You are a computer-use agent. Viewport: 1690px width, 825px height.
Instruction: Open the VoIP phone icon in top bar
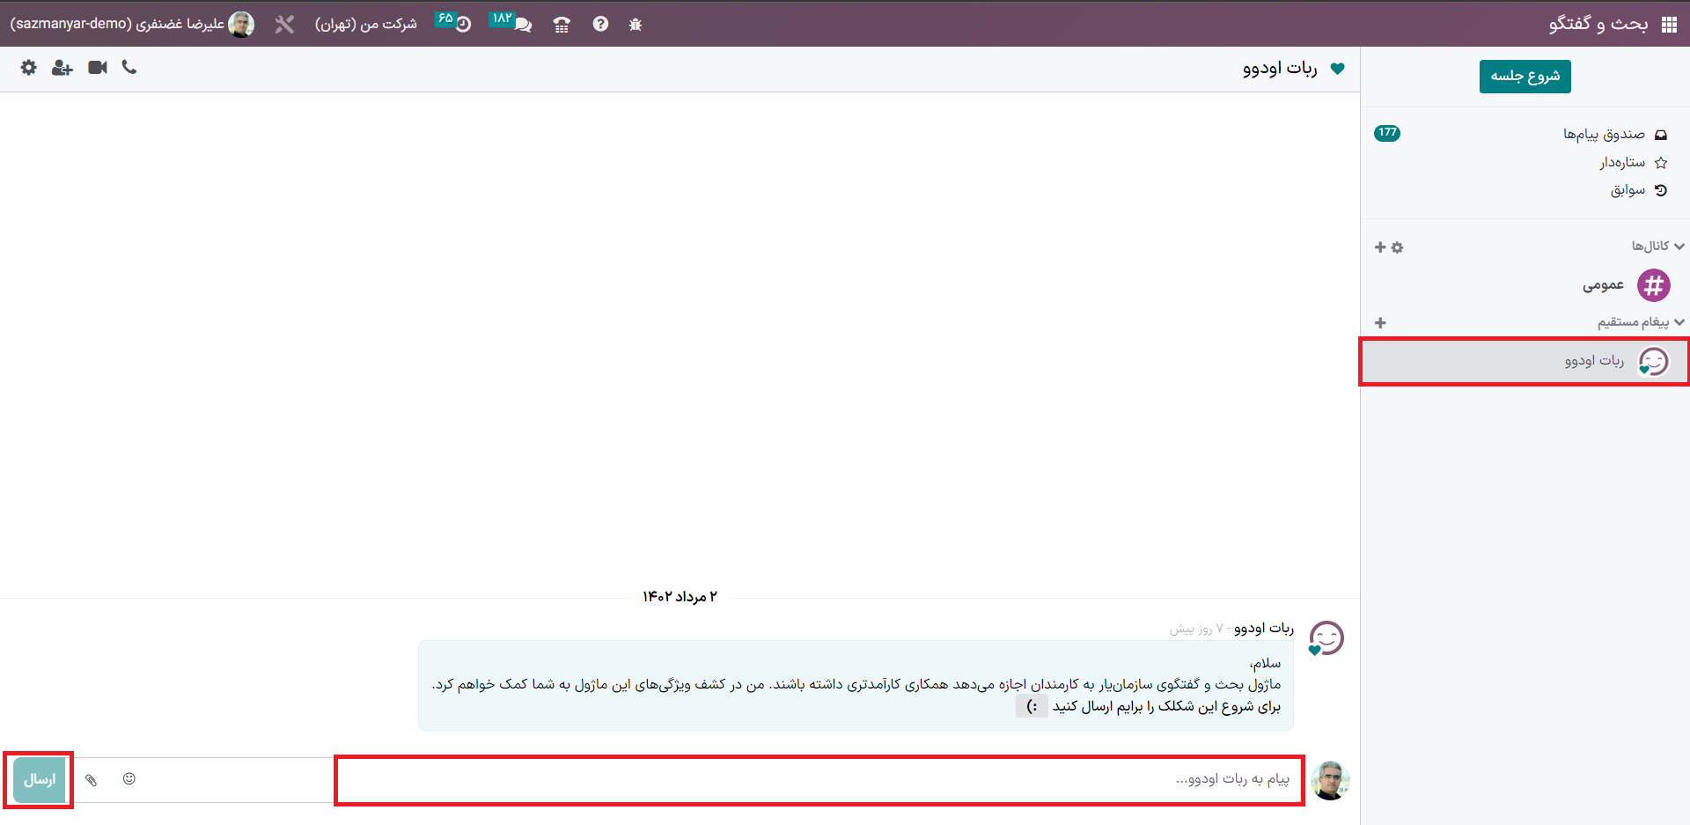click(562, 25)
